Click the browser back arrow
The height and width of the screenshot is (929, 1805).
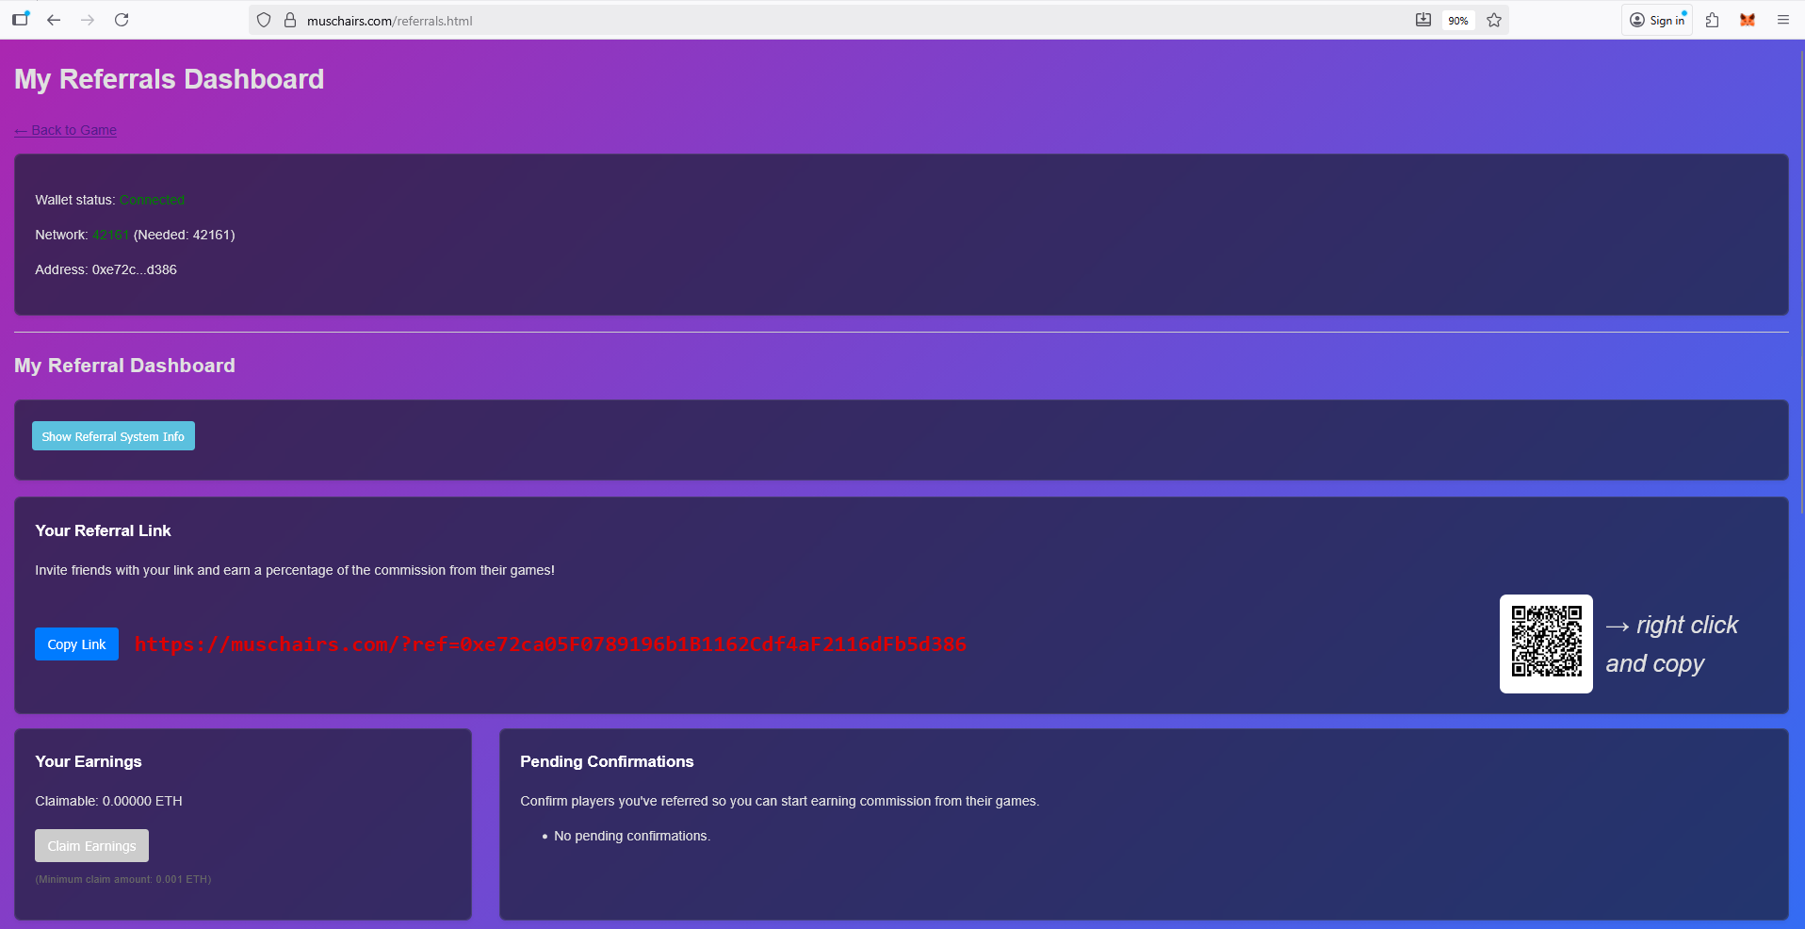click(x=54, y=20)
